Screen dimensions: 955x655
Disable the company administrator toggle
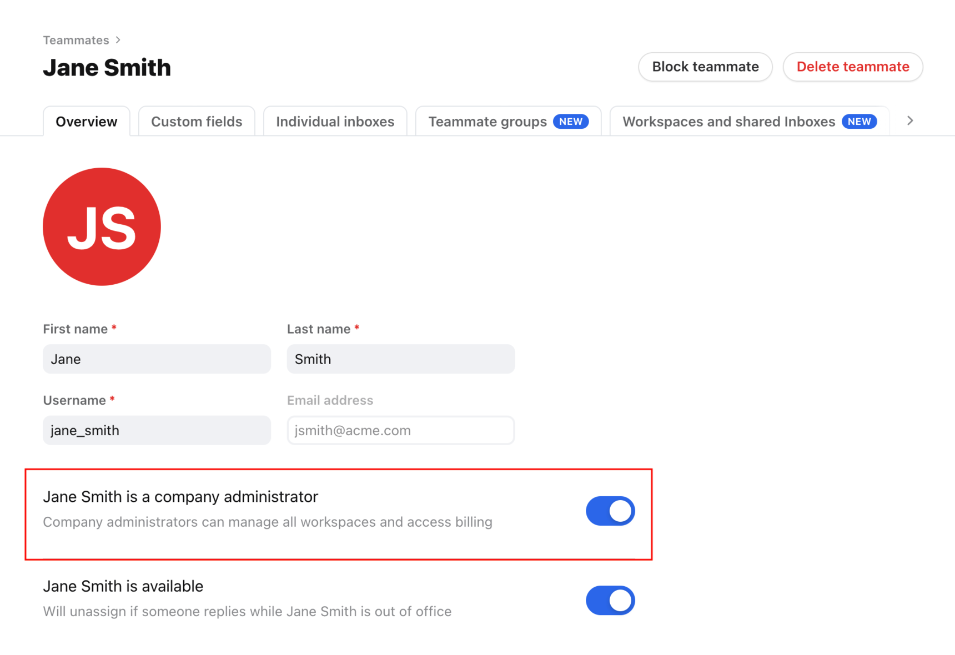coord(610,511)
